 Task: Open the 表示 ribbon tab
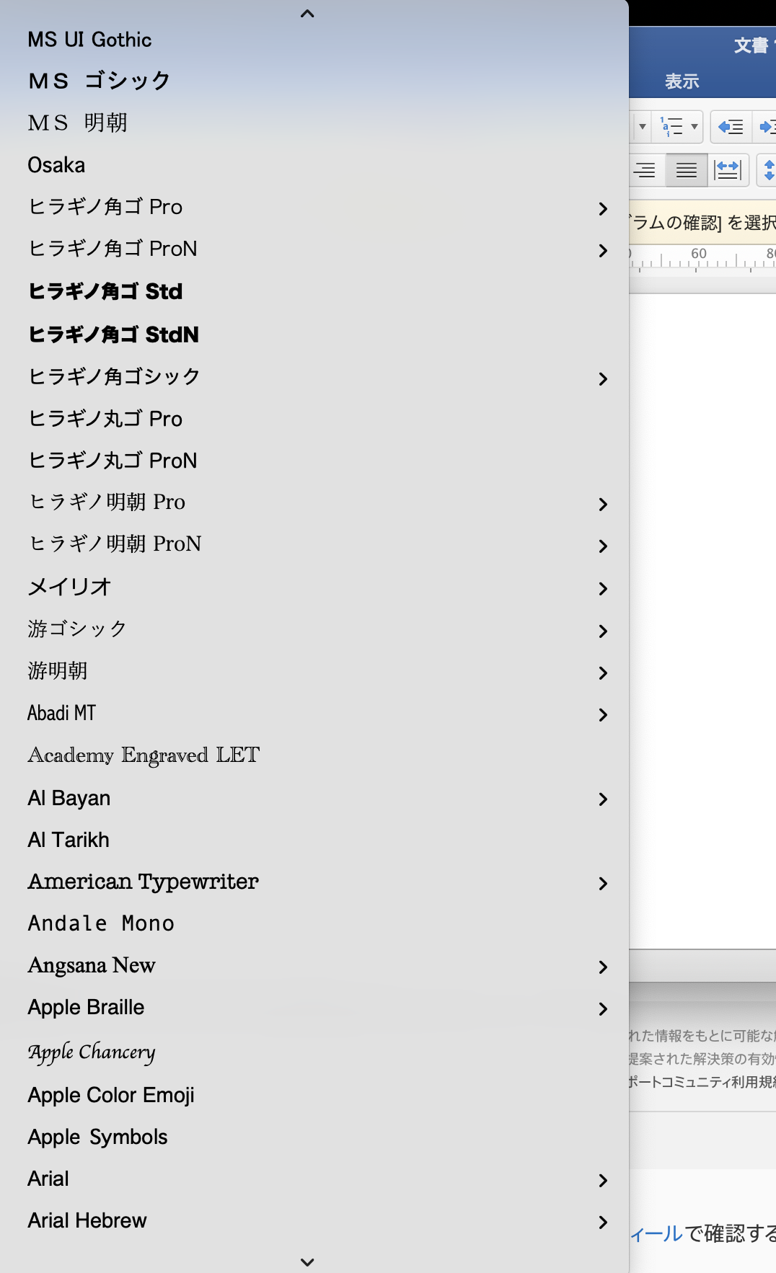click(682, 81)
